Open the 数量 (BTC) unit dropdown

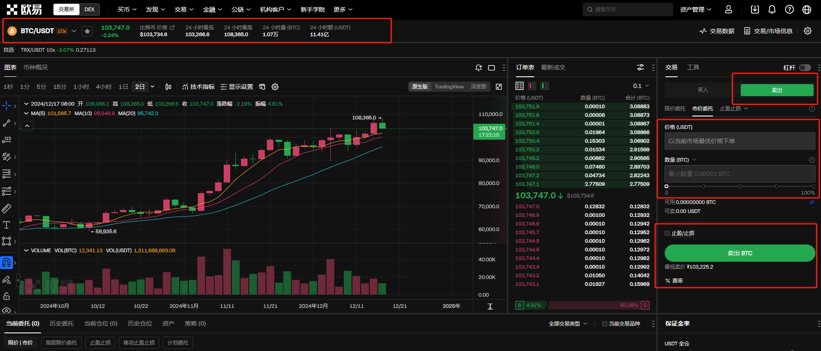coord(681,160)
